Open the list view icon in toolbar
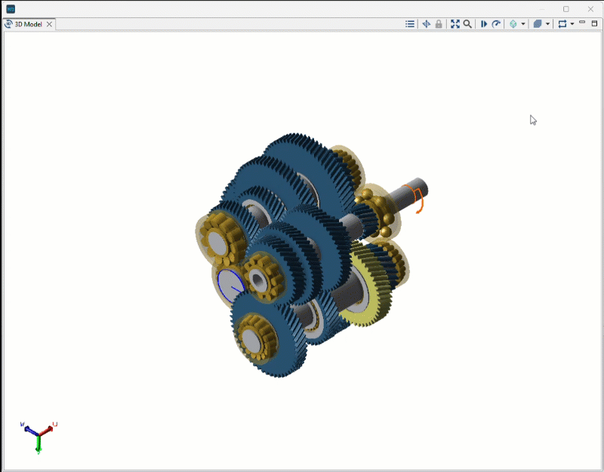Image resolution: width=604 pixels, height=472 pixels. point(410,24)
